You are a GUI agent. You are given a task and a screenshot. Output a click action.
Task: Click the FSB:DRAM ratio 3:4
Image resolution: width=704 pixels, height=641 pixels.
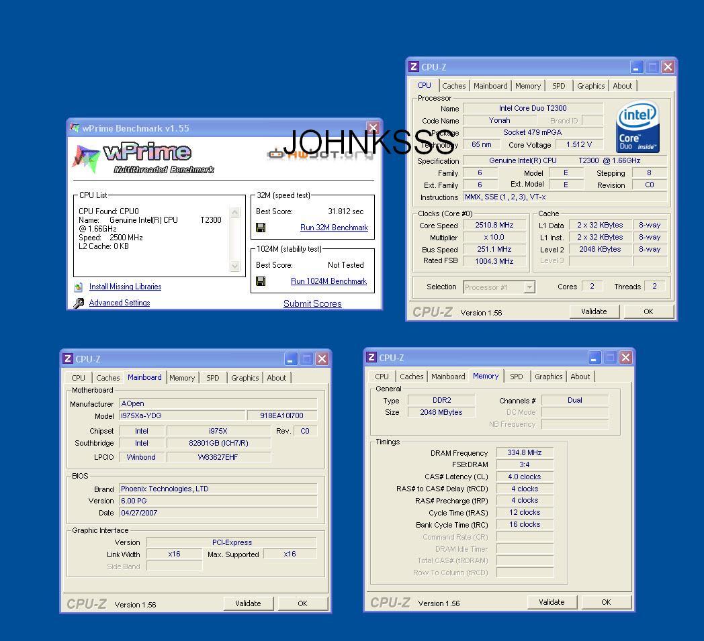[x=525, y=464]
